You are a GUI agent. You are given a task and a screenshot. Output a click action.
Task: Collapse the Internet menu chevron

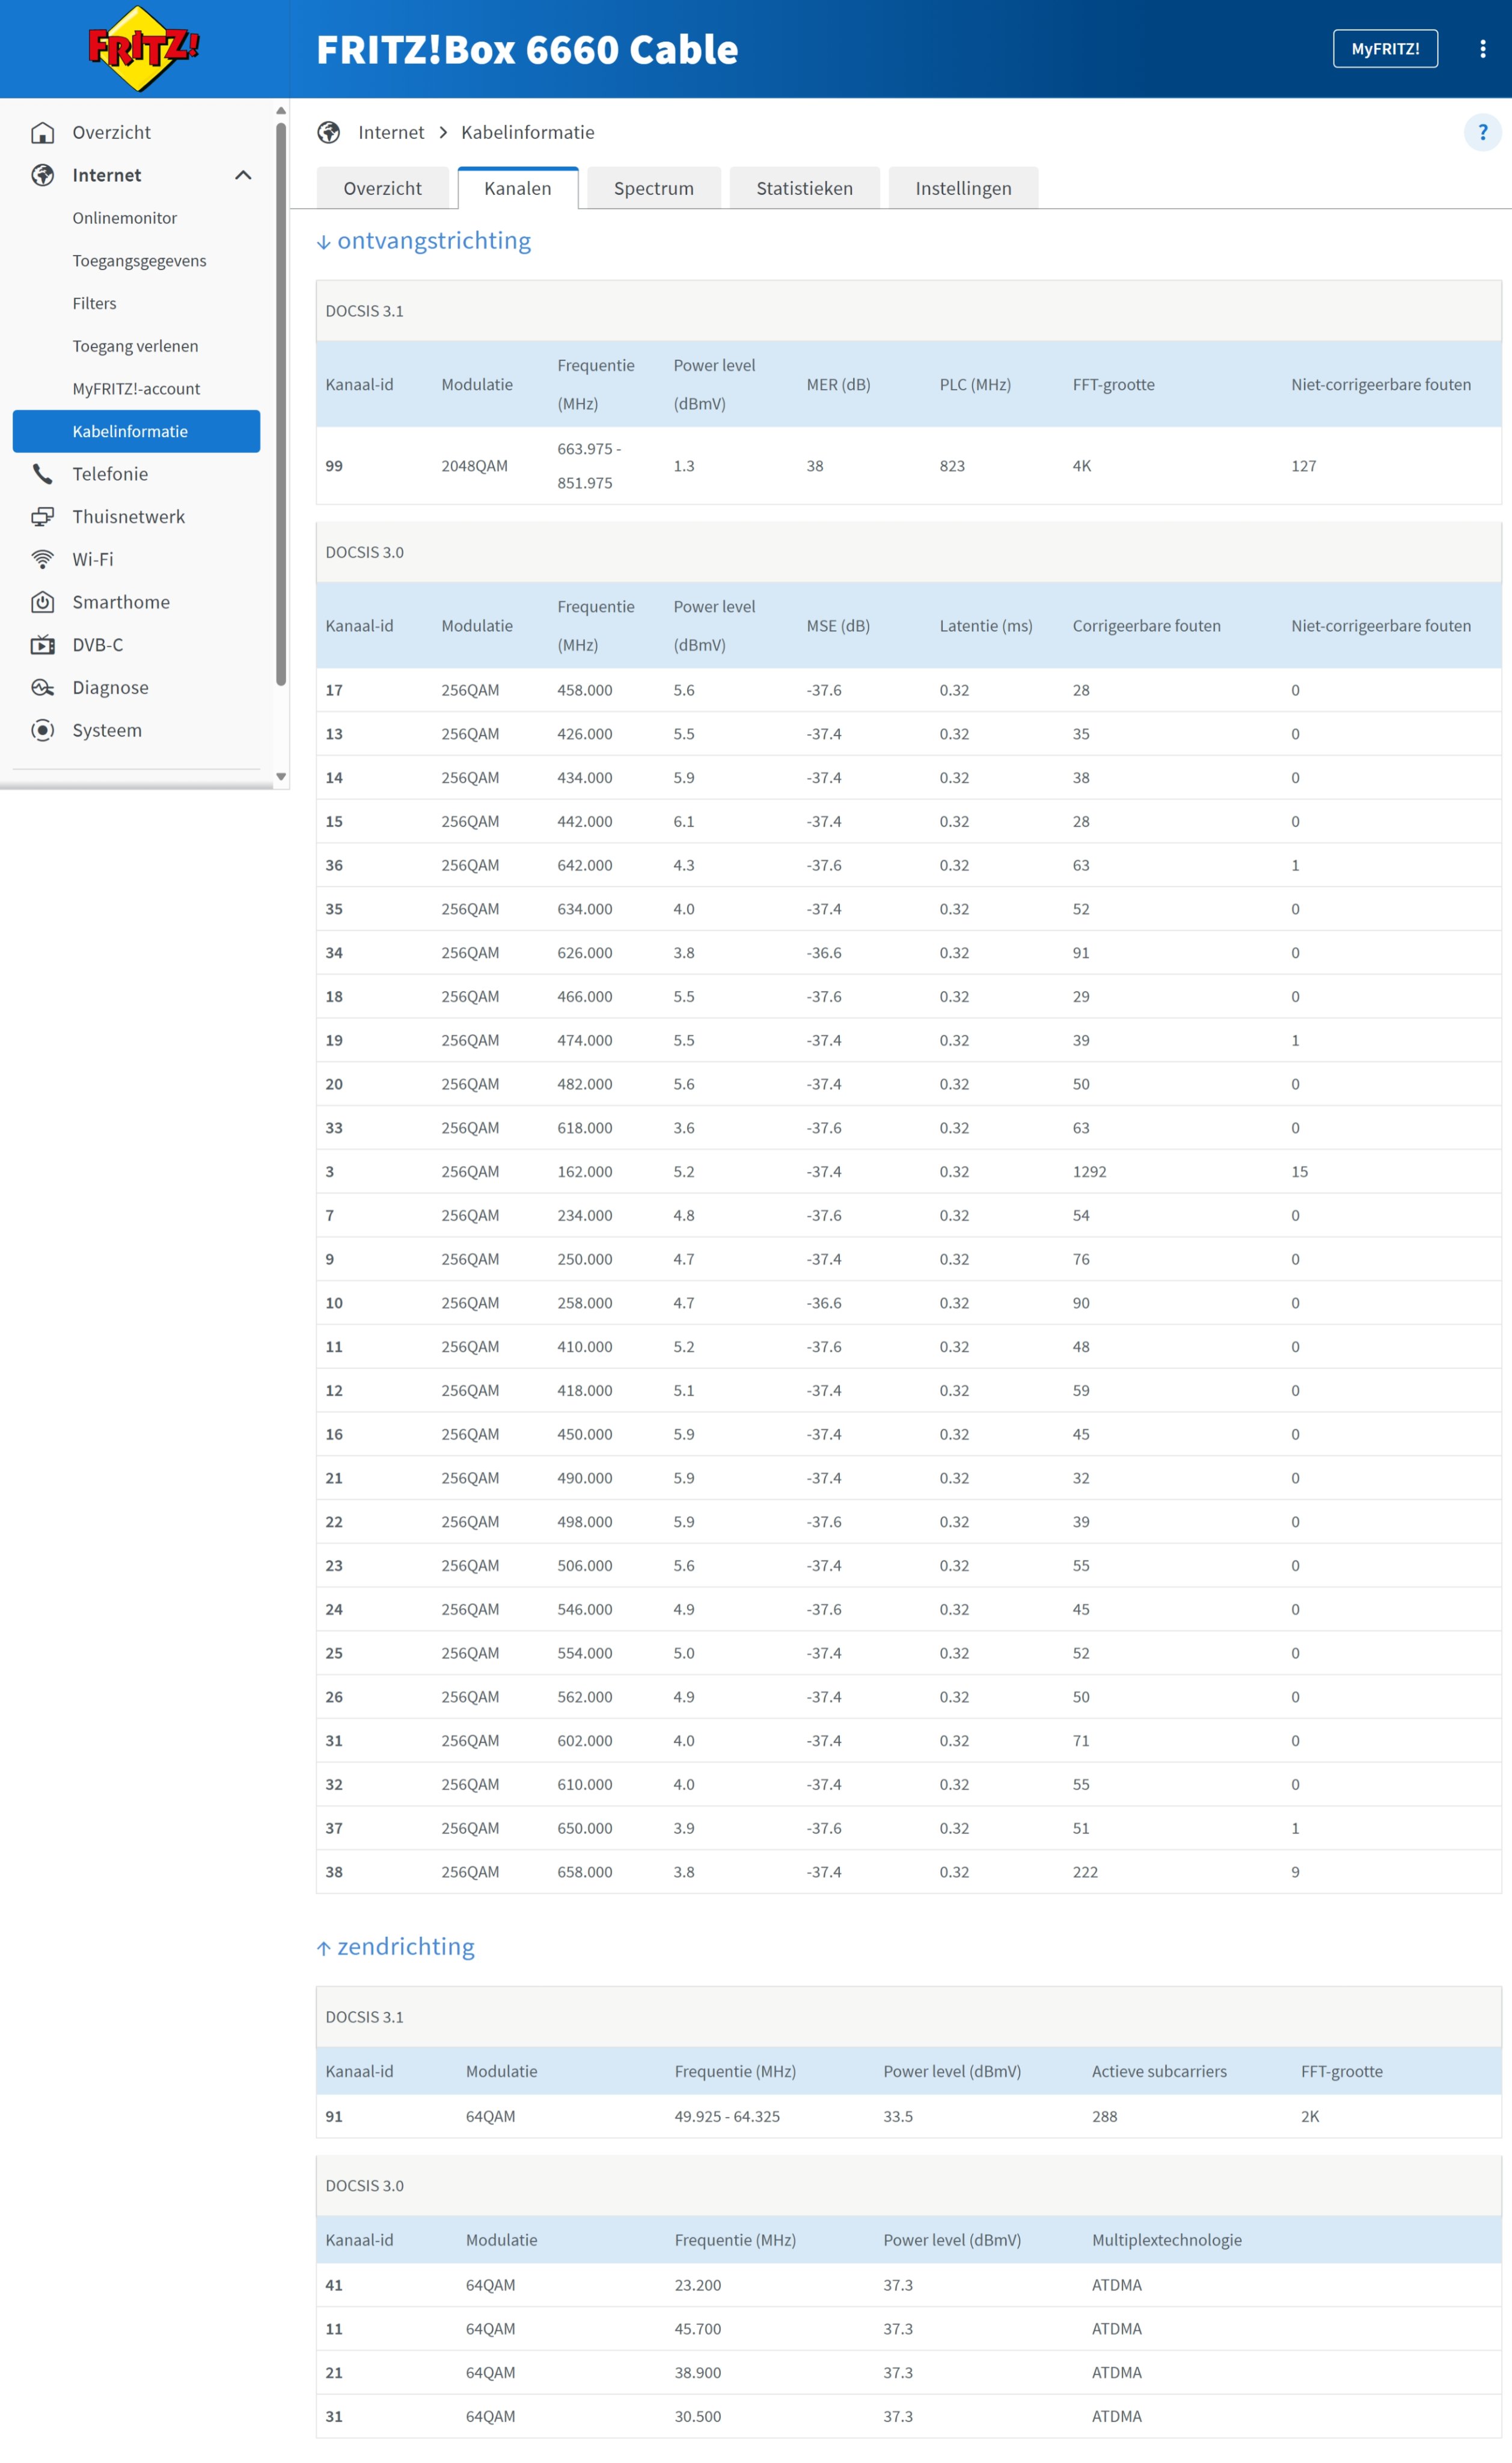[243, 176]
